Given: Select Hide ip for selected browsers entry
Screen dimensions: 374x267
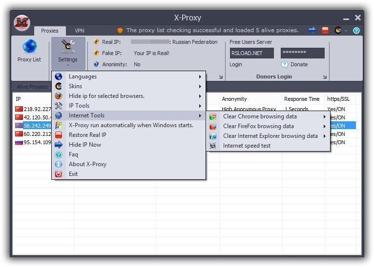Looking at the screenshot, I should pyautogui.click(x=128, y=96).
